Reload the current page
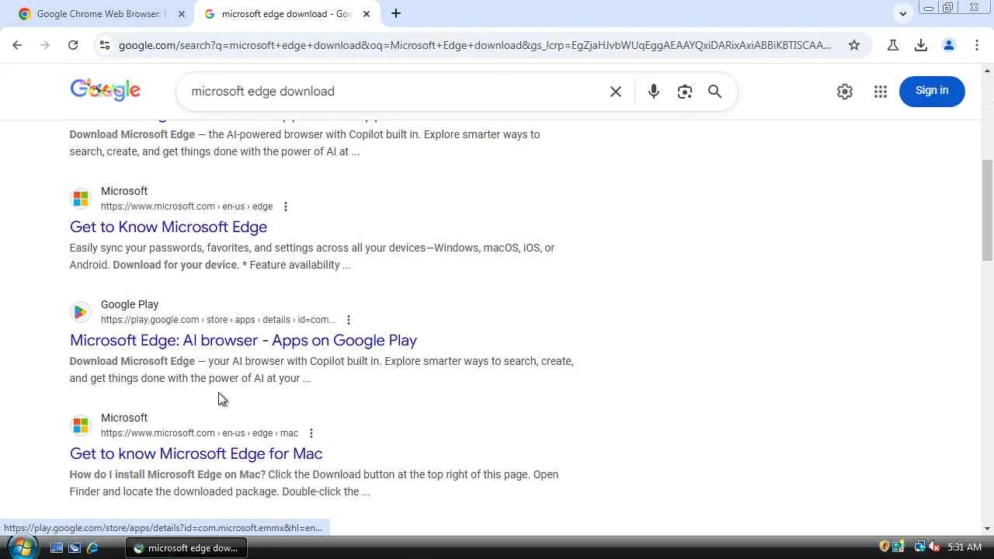Screen dimensions: 994x559 click(73, 45)
